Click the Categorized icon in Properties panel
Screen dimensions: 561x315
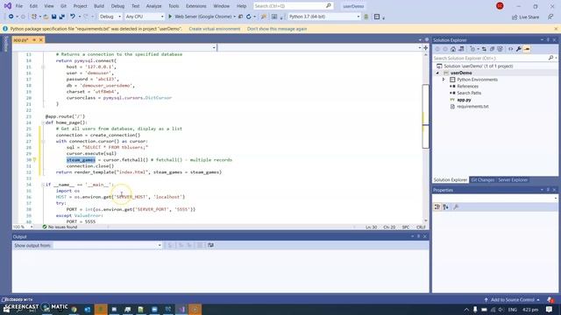(437, 206)
